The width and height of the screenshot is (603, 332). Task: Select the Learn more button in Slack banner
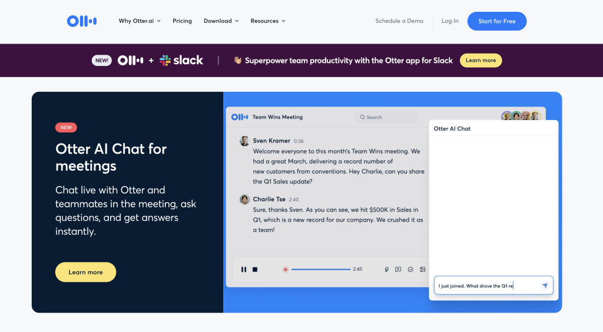pyautogui.click(x=481, y=60)
